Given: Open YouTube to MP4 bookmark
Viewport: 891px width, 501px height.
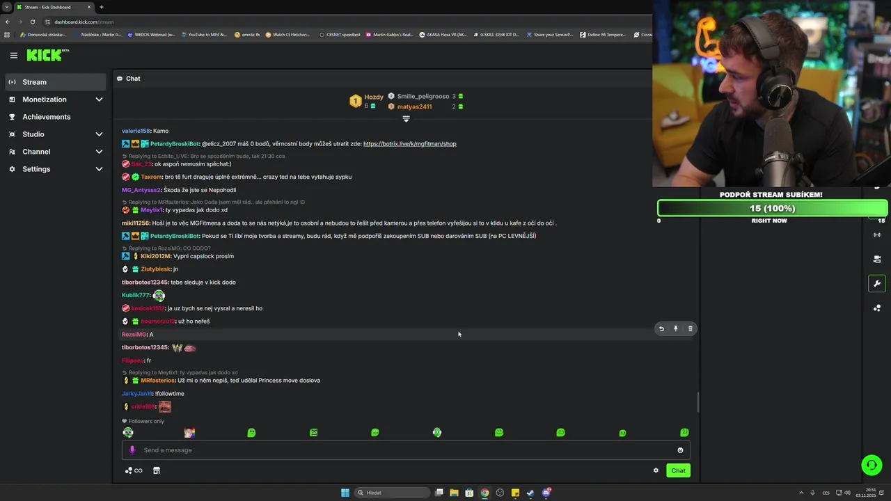Looking at the screenshot, I should (x=203, y=34).
